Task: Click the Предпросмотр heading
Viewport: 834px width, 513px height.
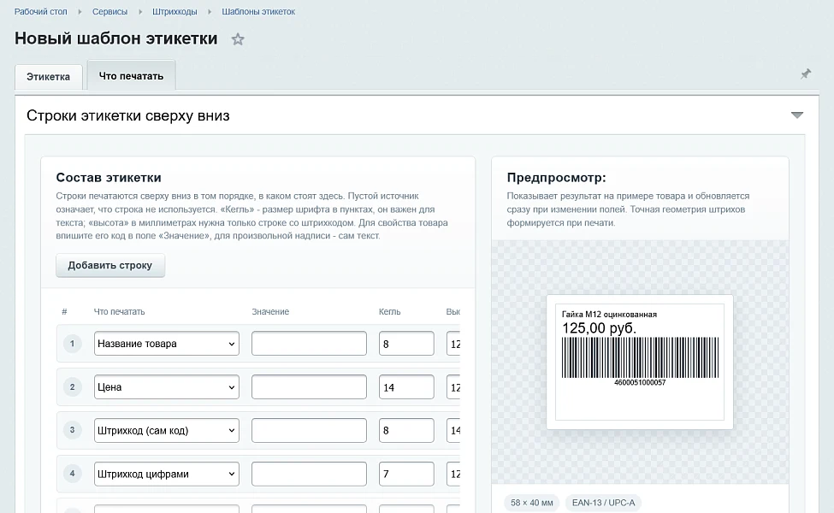Action: click(556, 178)
